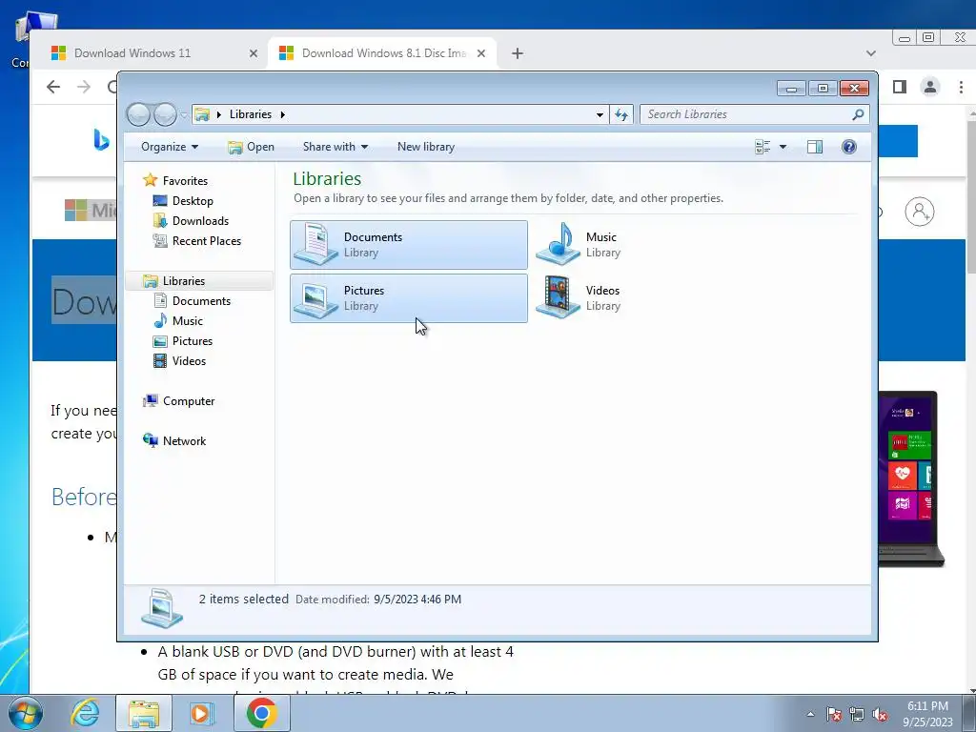Open the network tray icon

[857, 715]
